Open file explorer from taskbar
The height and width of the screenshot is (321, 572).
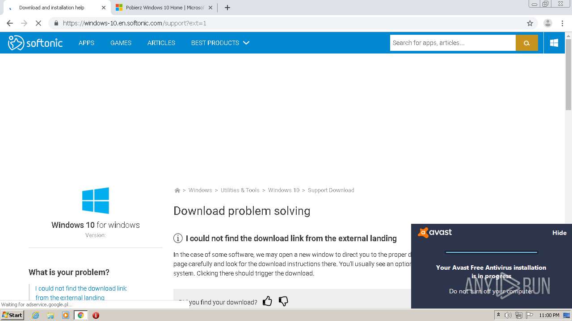[50, 315]
